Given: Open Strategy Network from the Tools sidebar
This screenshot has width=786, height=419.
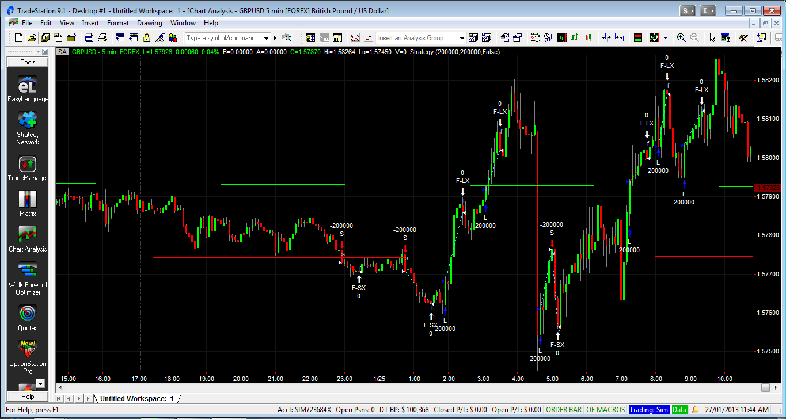Looking at the screenshot, I should coord(28,128).
